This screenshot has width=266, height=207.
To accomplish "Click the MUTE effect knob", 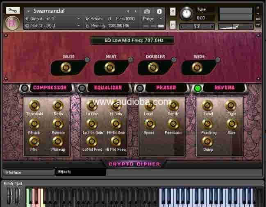I will pos(65,67).
